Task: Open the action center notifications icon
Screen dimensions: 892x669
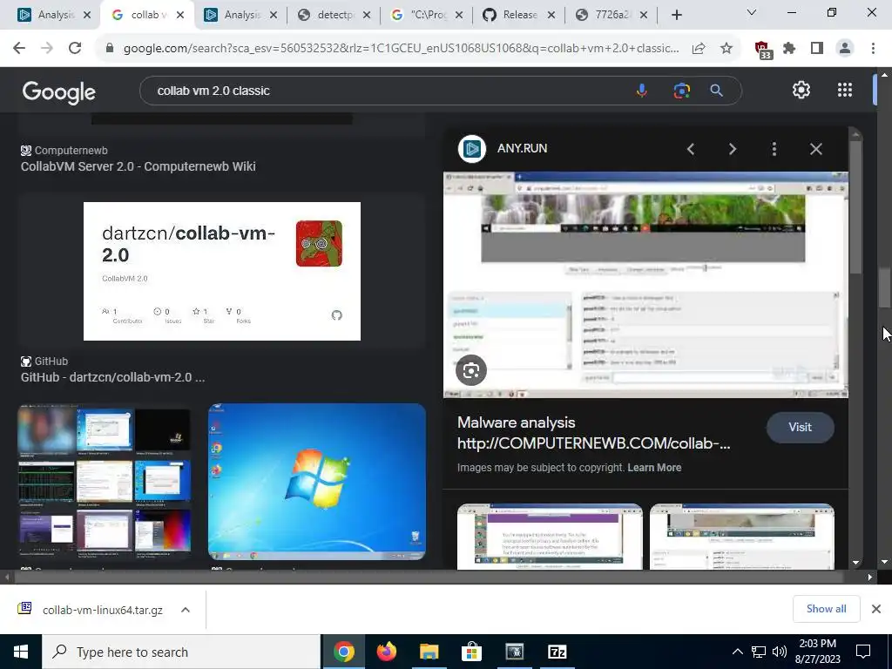Action: coord(863,652)
